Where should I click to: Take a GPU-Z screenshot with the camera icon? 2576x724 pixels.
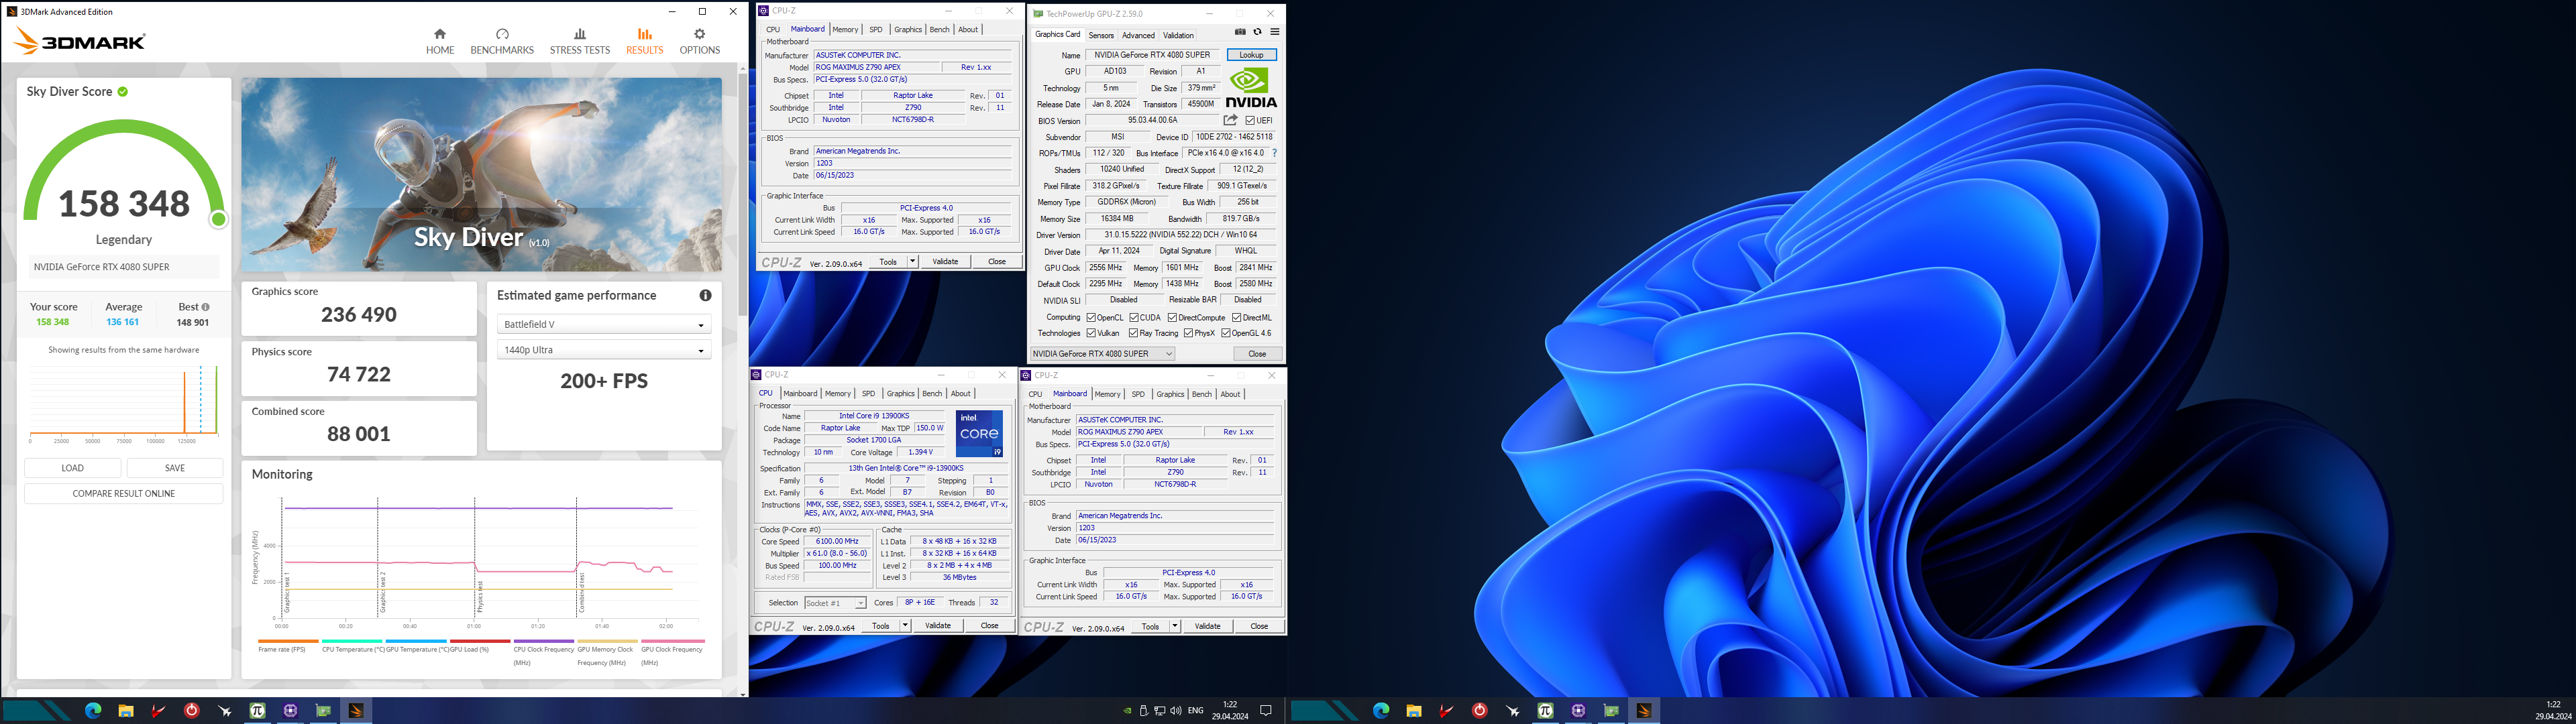click(1240, 32)
